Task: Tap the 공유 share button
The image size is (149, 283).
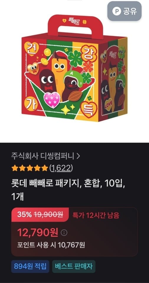Action: pyautogui.click(x=125, y=11)
